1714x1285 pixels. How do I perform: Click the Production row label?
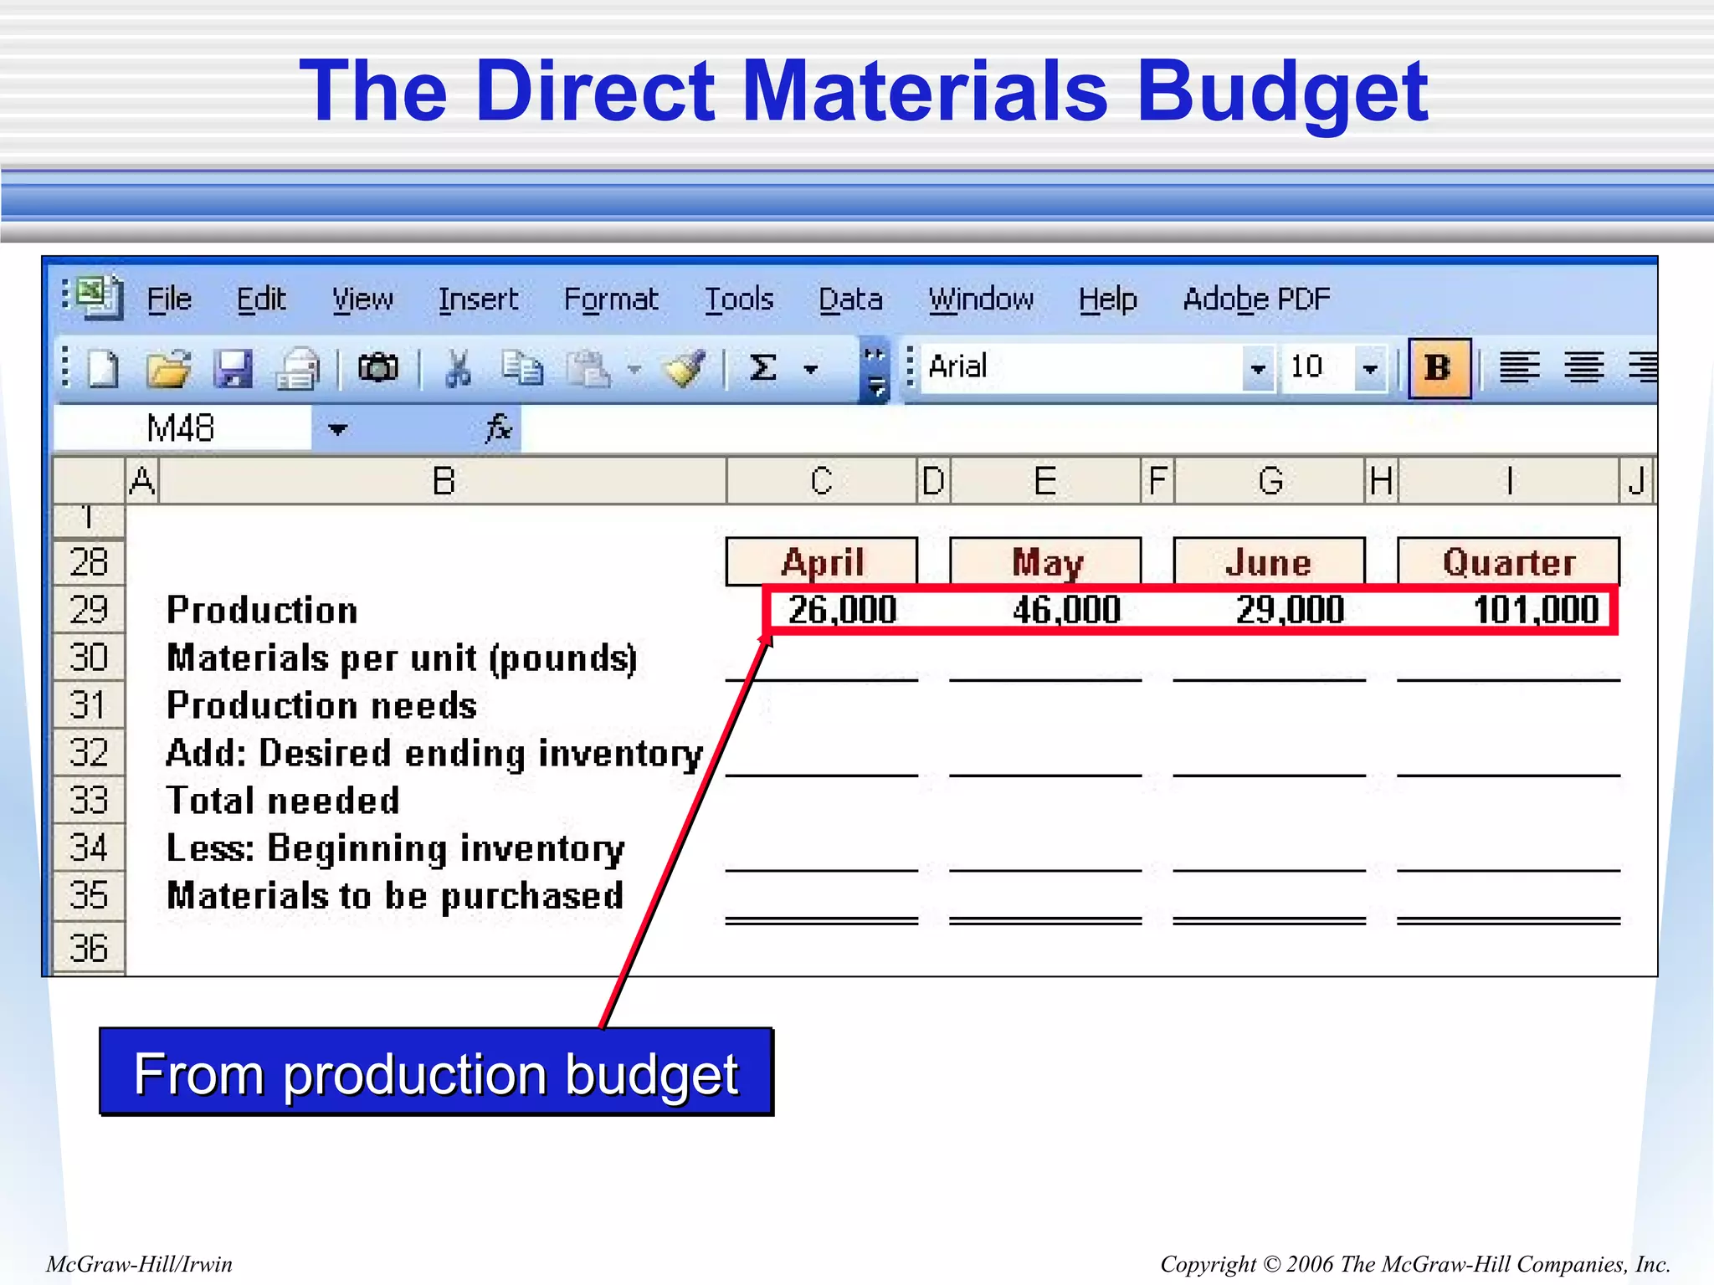[x=262, y=610]
